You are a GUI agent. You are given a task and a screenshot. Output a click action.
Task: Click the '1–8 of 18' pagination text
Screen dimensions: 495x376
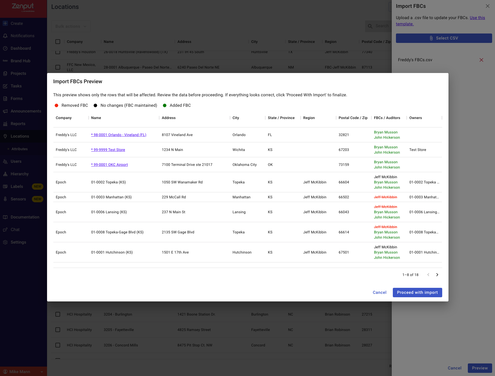point(411,275)
